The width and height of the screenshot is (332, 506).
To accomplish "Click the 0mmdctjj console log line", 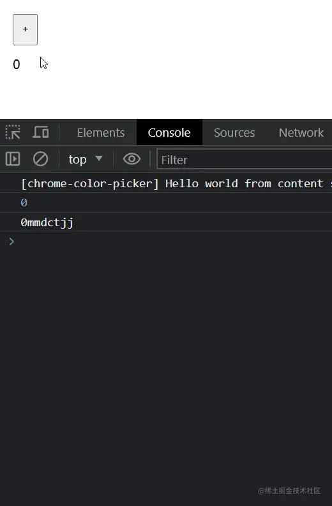I will 47,222.
